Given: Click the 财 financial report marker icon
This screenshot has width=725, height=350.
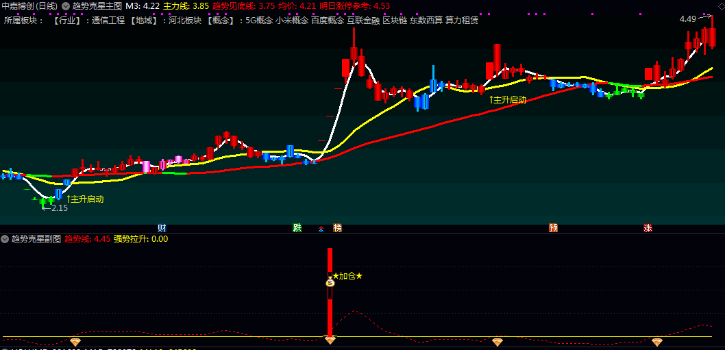Looking at the screenshot, I should click(162, 228).
